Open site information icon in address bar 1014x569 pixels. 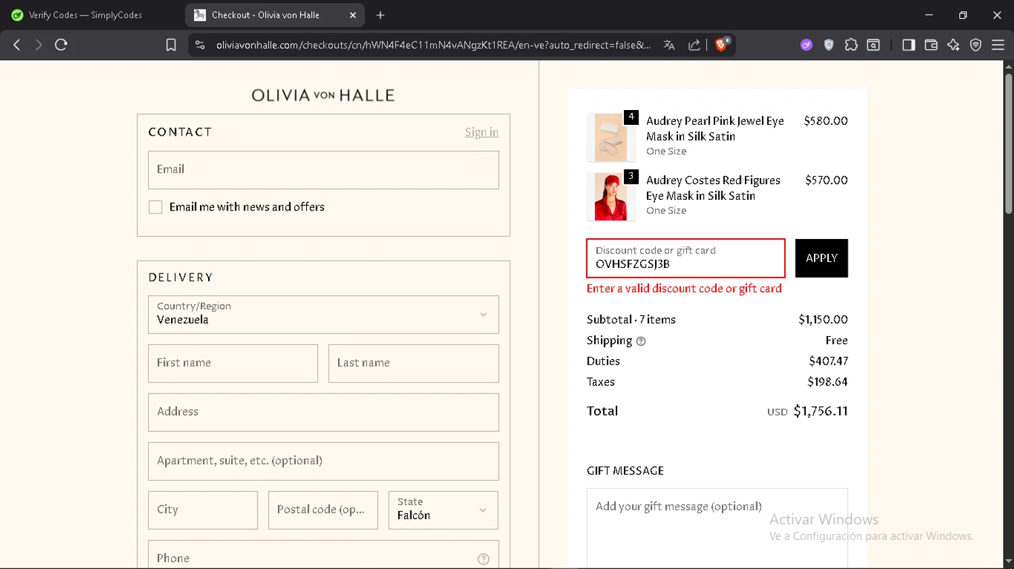coord(199,45)
